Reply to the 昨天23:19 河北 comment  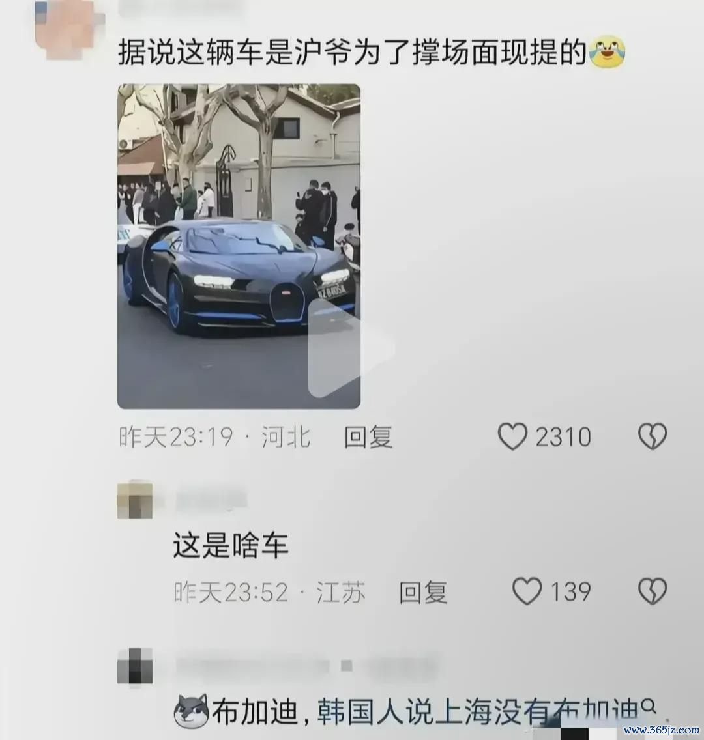click(368, 436)
